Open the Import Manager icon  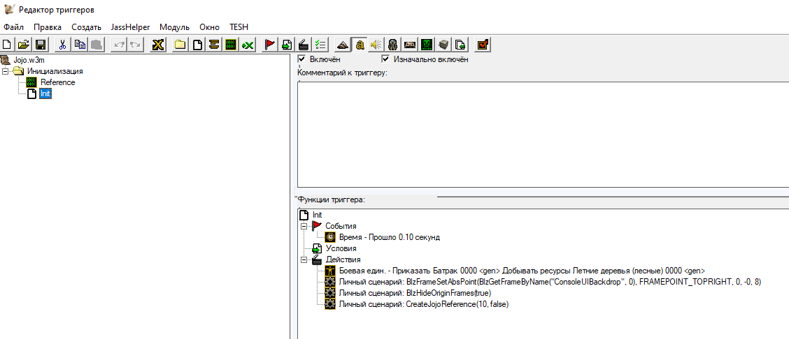tap(460, 45)
